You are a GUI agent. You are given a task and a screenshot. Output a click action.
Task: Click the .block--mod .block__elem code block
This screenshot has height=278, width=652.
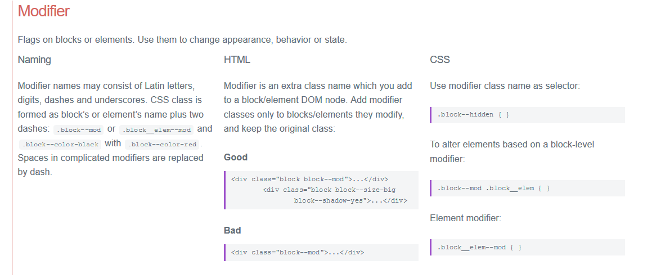(x=527, y=188)
